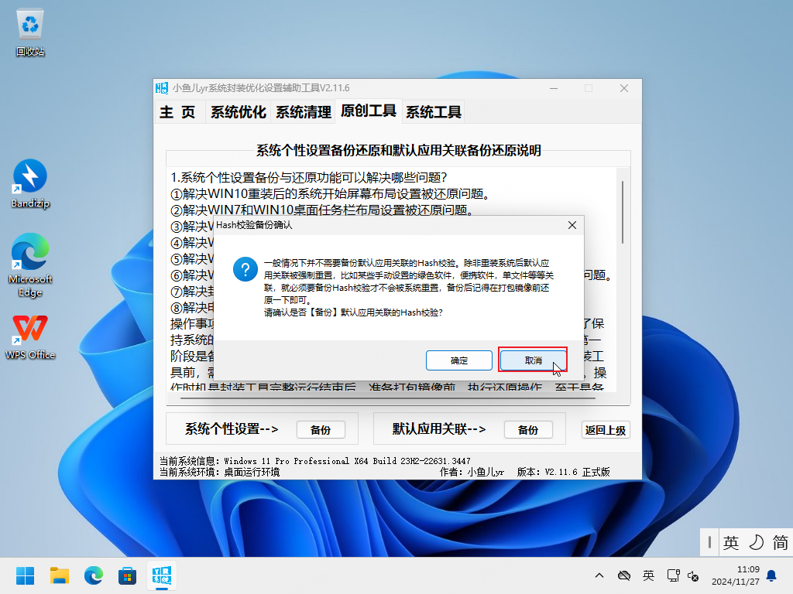Viewport: 793px width, 594px height.
Task: Click the Windows Start button
Action: [26, 575]
